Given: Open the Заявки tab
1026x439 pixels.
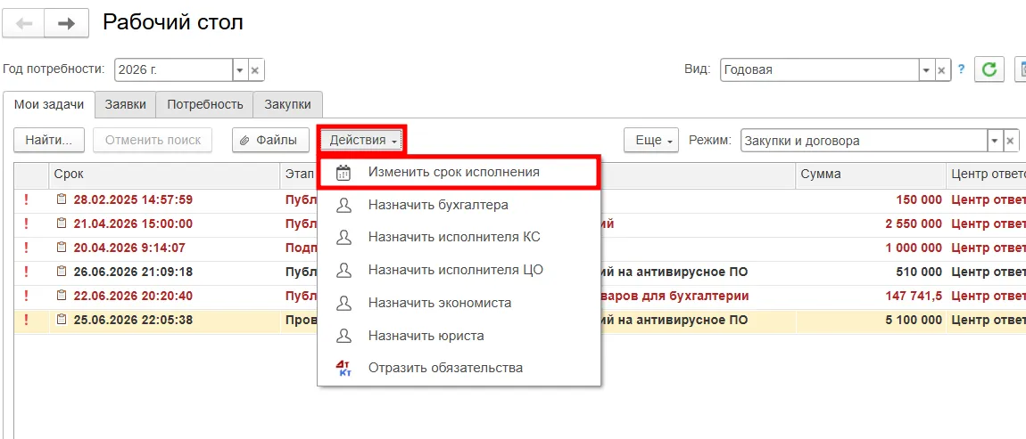Looking at the screenshot, I should pos(126,104).
